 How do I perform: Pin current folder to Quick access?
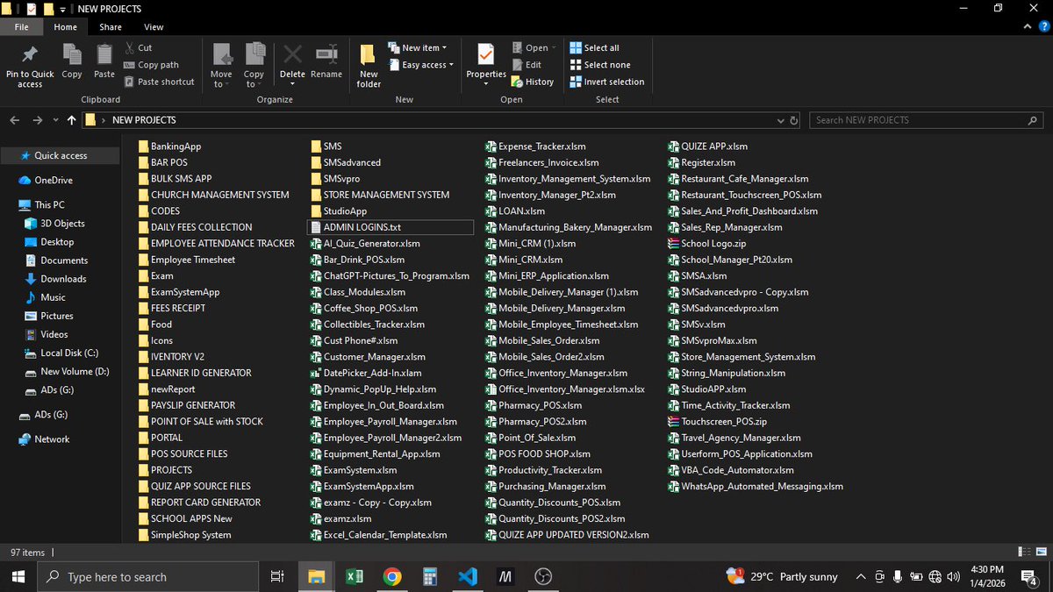(x=30, y=65)
